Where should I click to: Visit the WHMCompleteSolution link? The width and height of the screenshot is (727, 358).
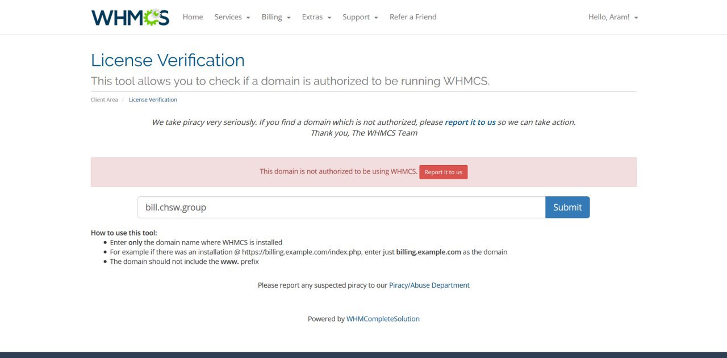click(383, 319)
